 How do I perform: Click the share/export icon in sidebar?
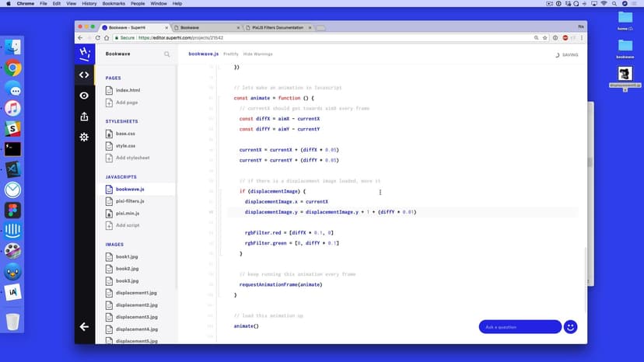84,117
